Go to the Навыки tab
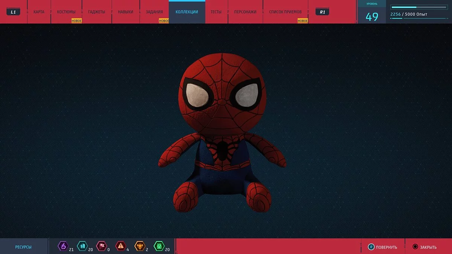 pos(125,12)
